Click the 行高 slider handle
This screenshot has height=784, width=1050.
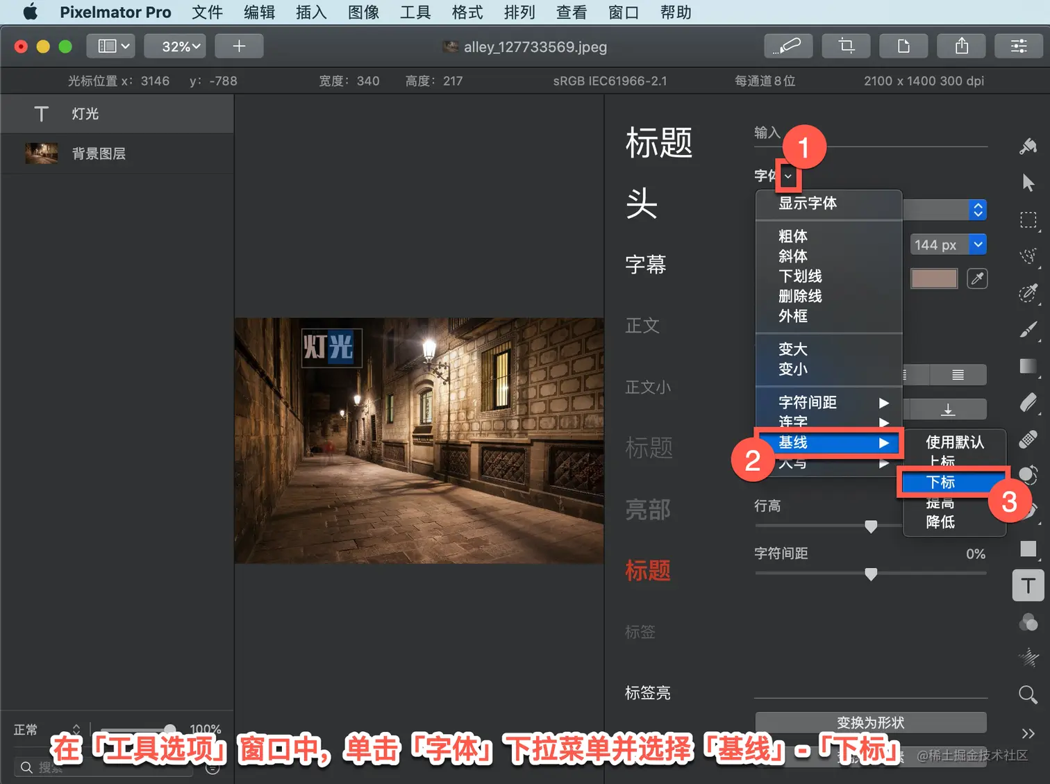click(x=871, y=526)
